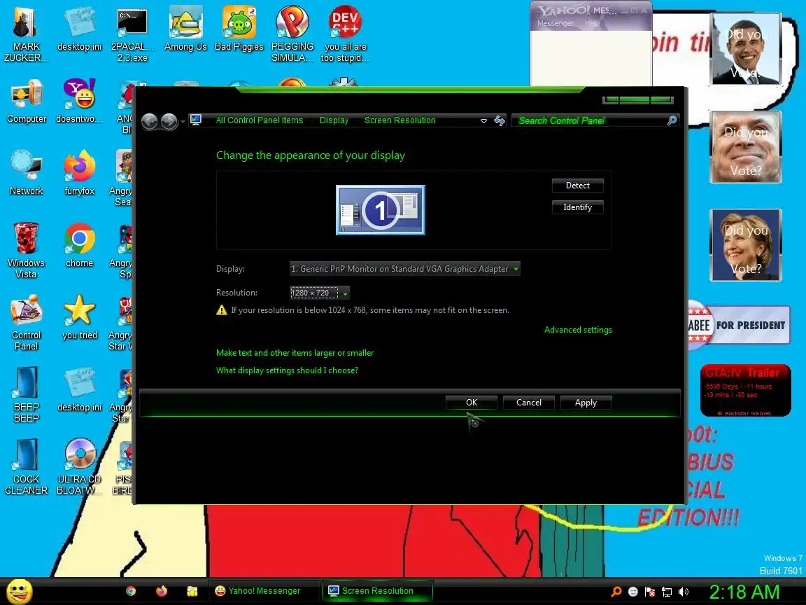Image resolution: width=806 pixels, height=605 pixels.
Task: Open the Control Panel desktop icon
Action: (x=26, y=322)
